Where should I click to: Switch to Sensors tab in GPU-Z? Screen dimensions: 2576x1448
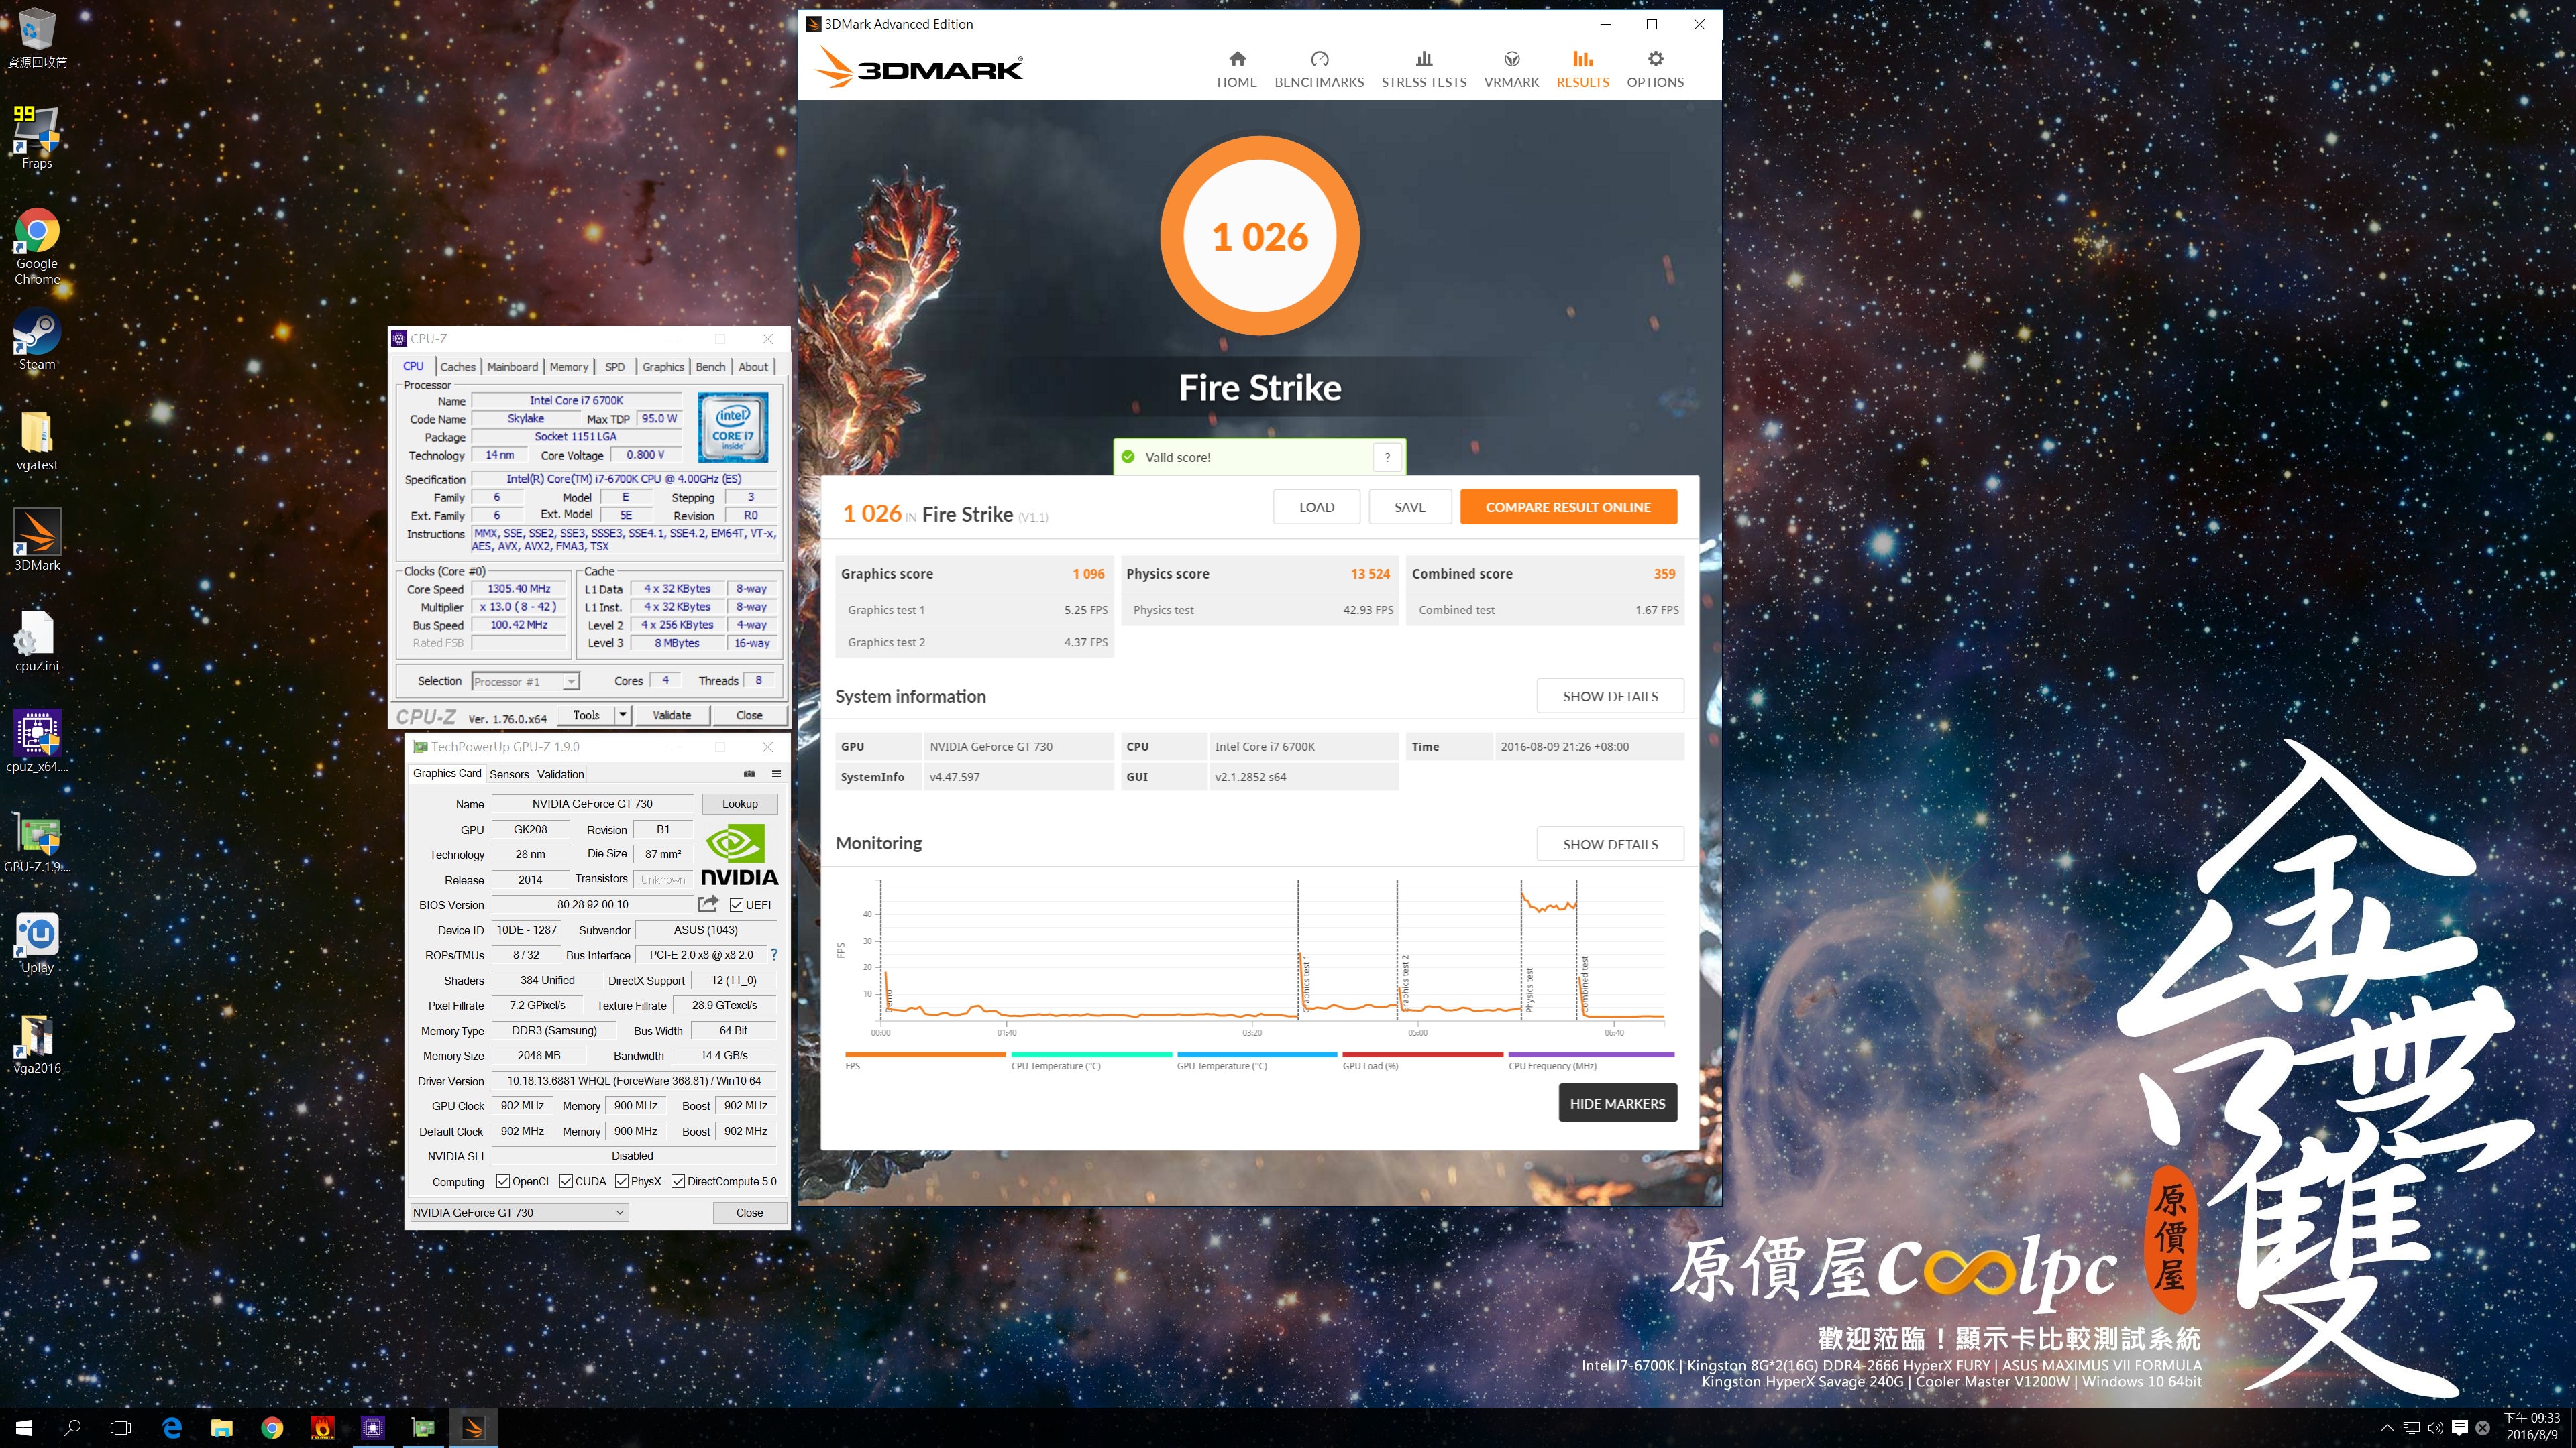point(509,774)
